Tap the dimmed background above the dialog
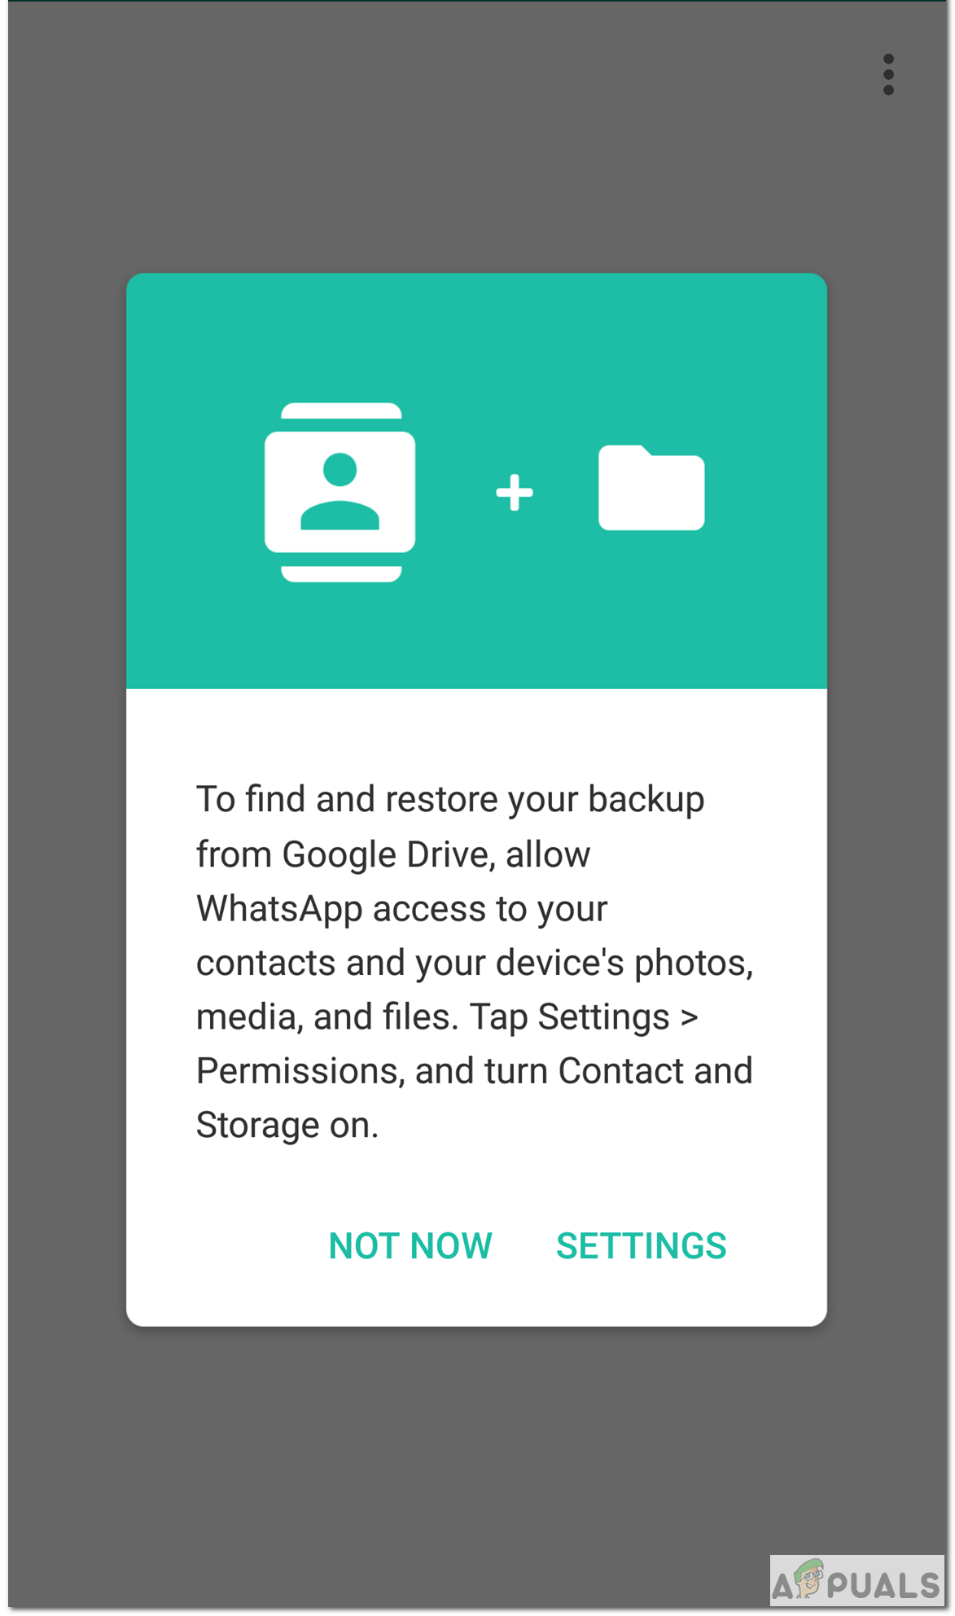The height and width of the screenshot is (1616, 955). pyautogui.click(x=477, y=163)
